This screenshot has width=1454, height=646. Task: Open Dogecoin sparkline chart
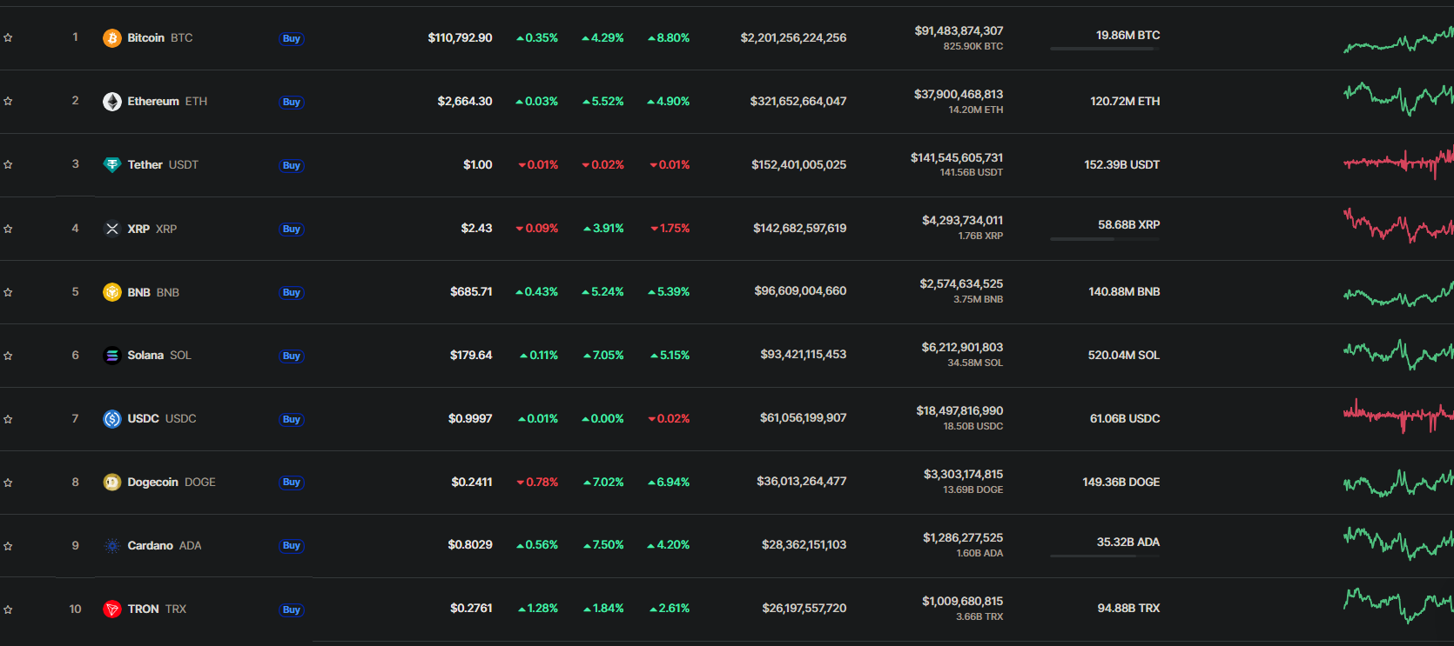coord(1398,483)
